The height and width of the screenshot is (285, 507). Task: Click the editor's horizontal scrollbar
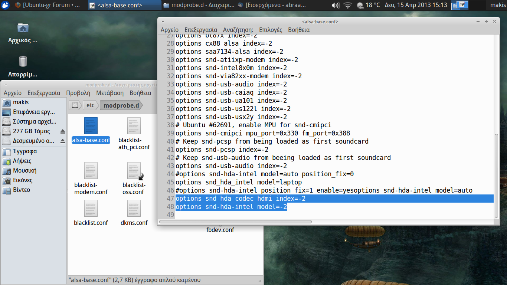point(235,222)
